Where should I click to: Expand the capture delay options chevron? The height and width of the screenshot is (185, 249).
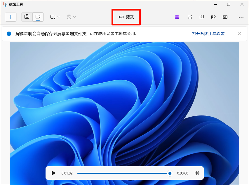75,17
